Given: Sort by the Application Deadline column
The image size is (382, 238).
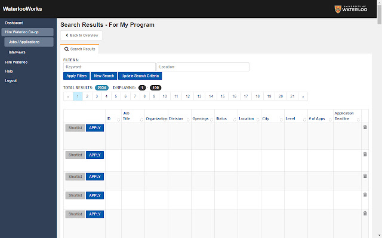Looking at the screenshot, I should 358,119.
